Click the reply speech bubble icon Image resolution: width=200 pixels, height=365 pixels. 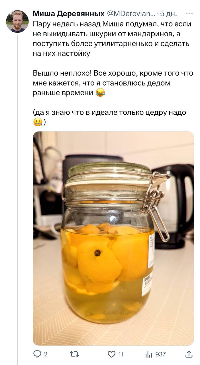(x=37, y=354)
